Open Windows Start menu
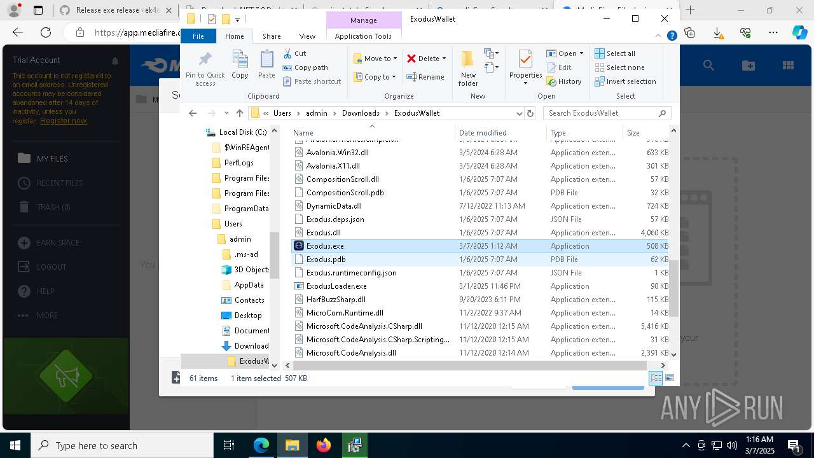 click(15, 445)
